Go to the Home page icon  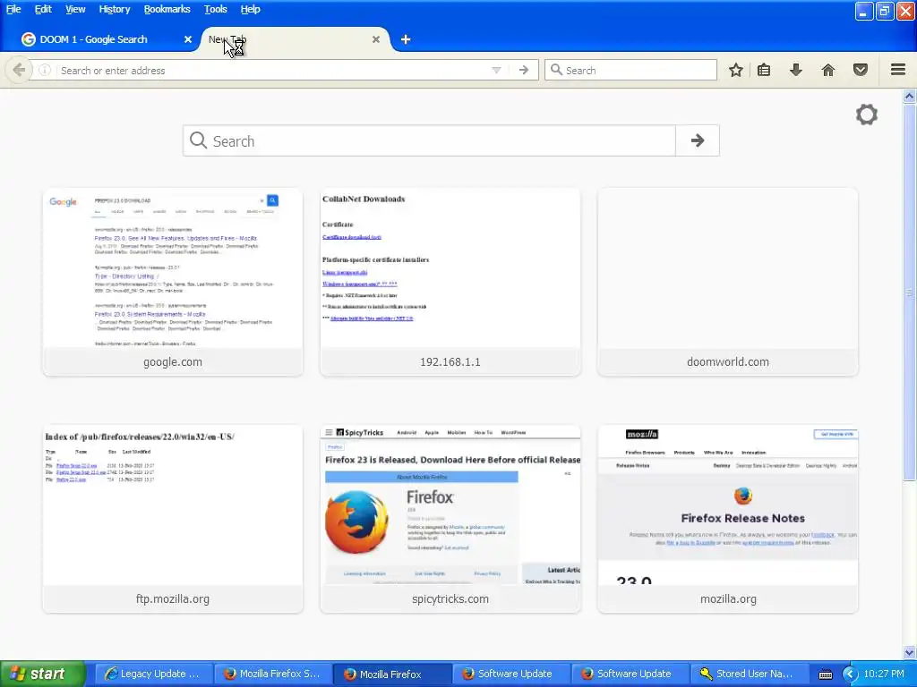[x=827, y=70]
